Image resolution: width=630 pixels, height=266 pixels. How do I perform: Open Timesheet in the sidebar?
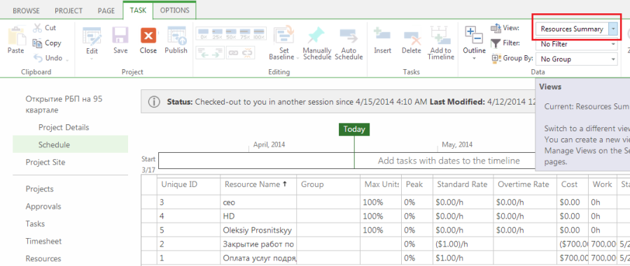pos(44,242)
